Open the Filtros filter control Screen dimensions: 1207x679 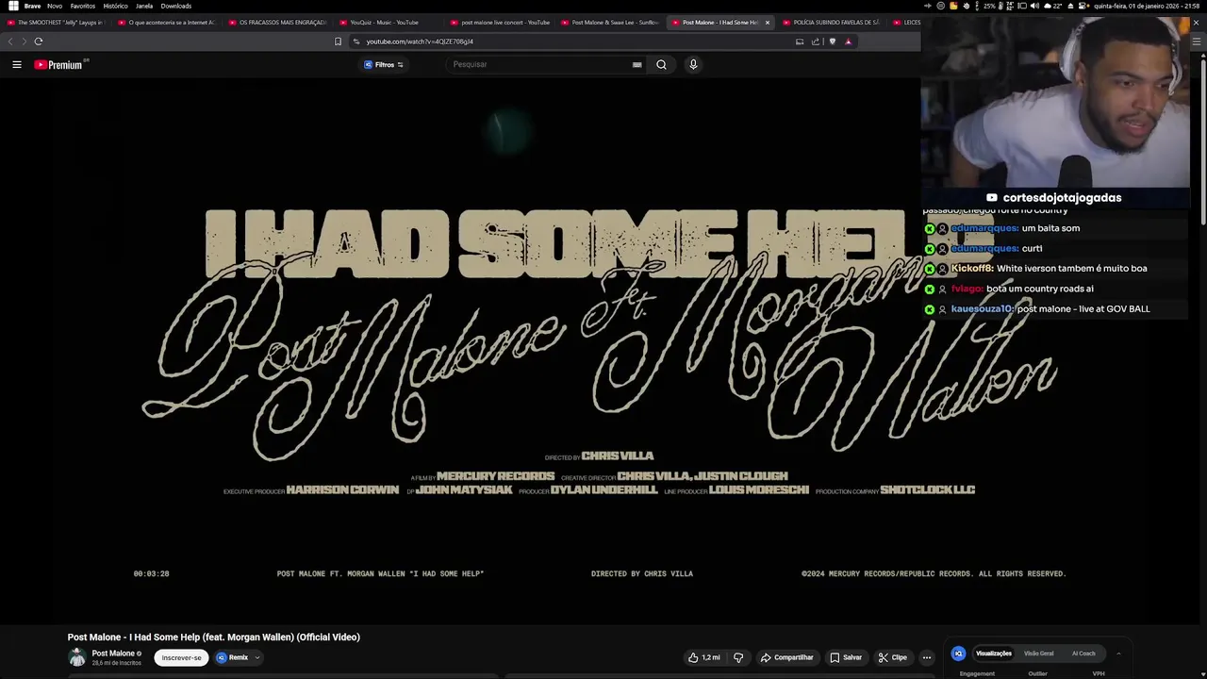(384, 64)
